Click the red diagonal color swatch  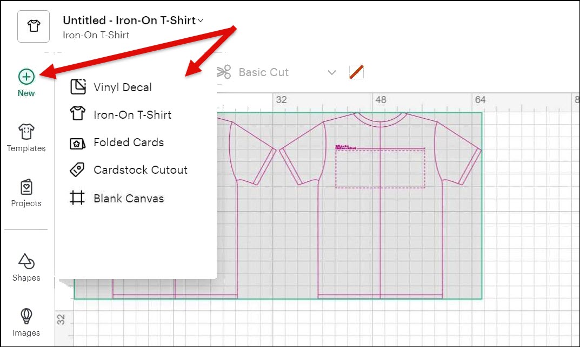click(x=356, y=72)
